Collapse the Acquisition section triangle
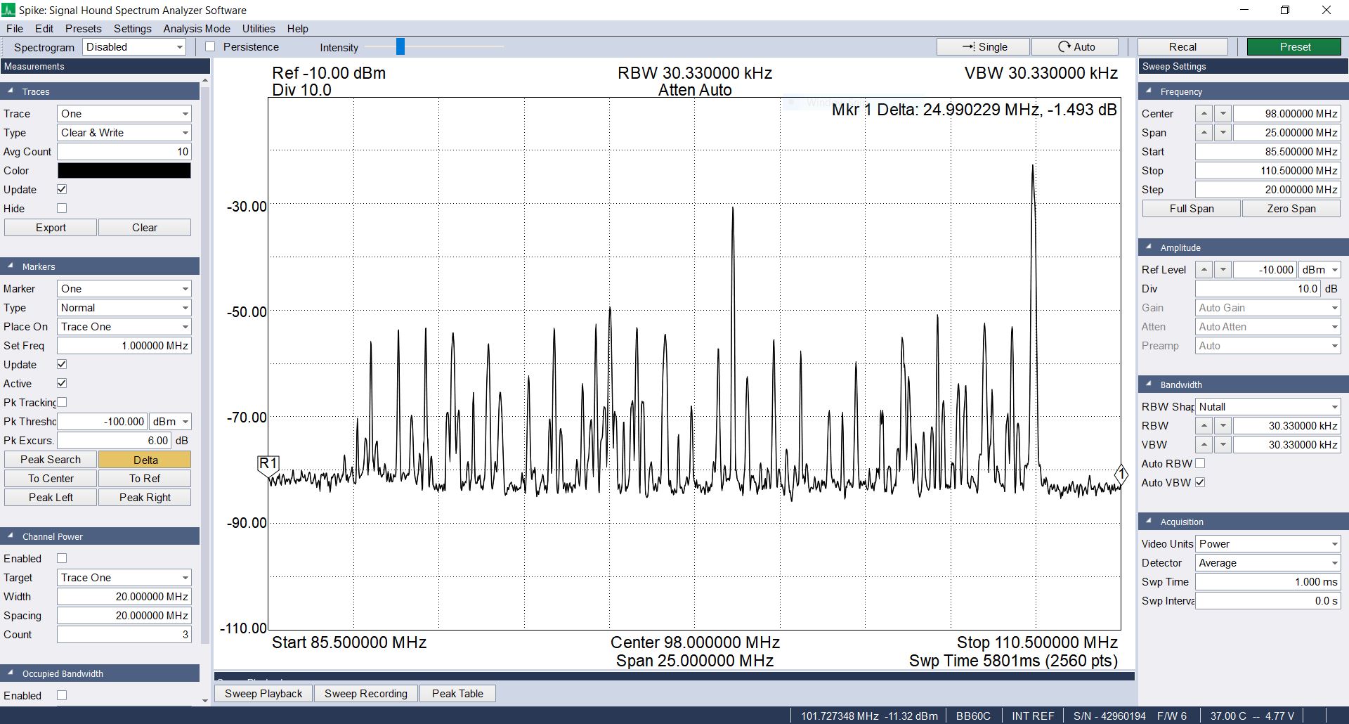The width and height of the screenshot is (1349, 724). click(1149, 522)
